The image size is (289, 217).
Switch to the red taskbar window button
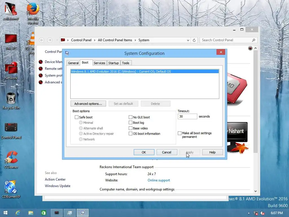tap(56, 212)
